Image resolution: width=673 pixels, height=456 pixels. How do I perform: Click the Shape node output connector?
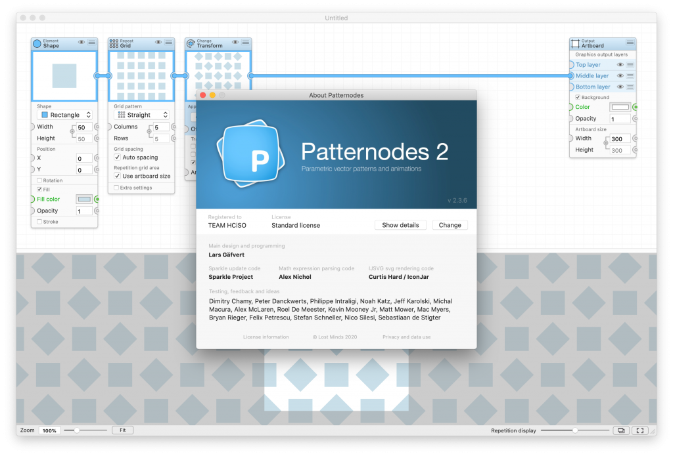point(97,76)
